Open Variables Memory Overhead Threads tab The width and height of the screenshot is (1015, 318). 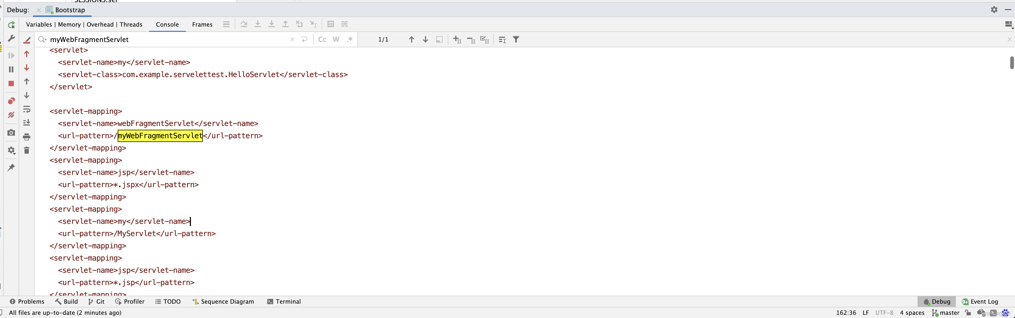84,24
